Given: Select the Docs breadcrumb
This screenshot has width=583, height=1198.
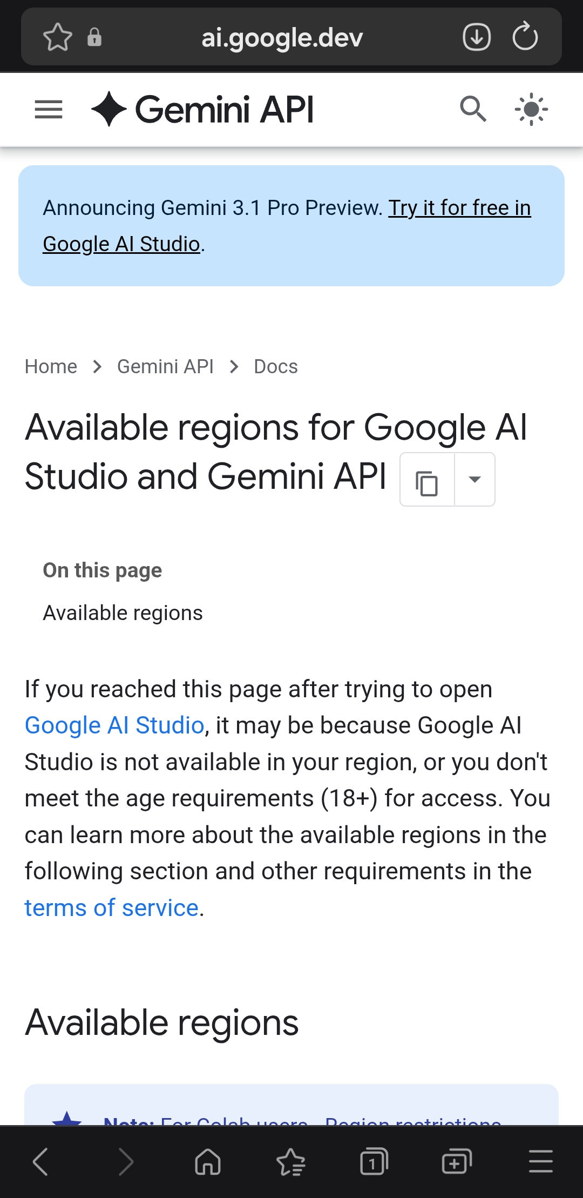Looking at the screenshot, I should (276, 367).
